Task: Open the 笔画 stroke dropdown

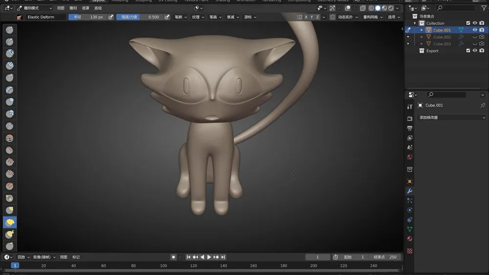Action: coord(216,17)
